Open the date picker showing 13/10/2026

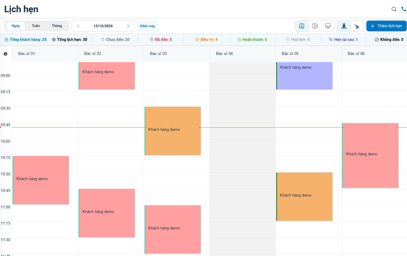[103, 26]
